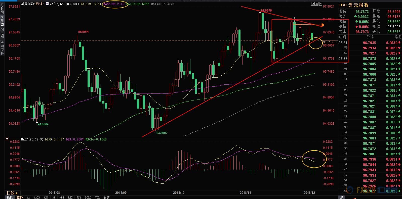This screenshot has width=402, height=199.
Task: Click the 最低 value 96.7280
Action: click(x=394, y=22)
